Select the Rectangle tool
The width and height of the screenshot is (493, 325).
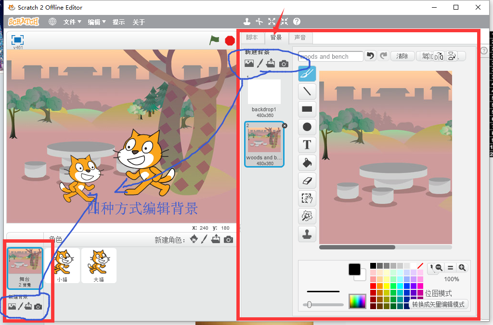[x=307, y=109]
